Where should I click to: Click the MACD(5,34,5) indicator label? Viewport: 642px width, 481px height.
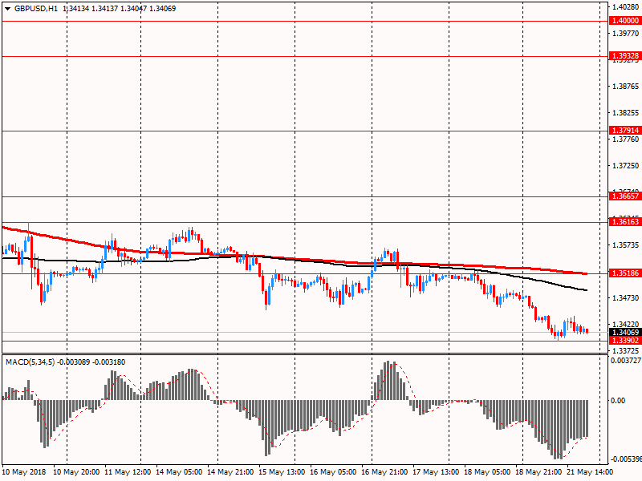30,362
